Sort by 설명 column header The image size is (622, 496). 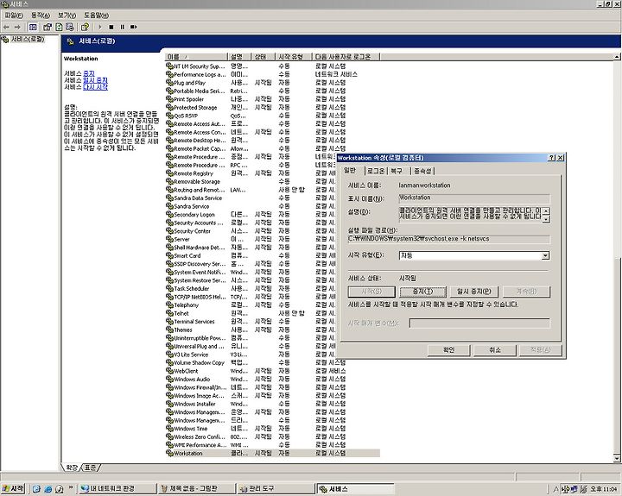(x=239, y=57)
